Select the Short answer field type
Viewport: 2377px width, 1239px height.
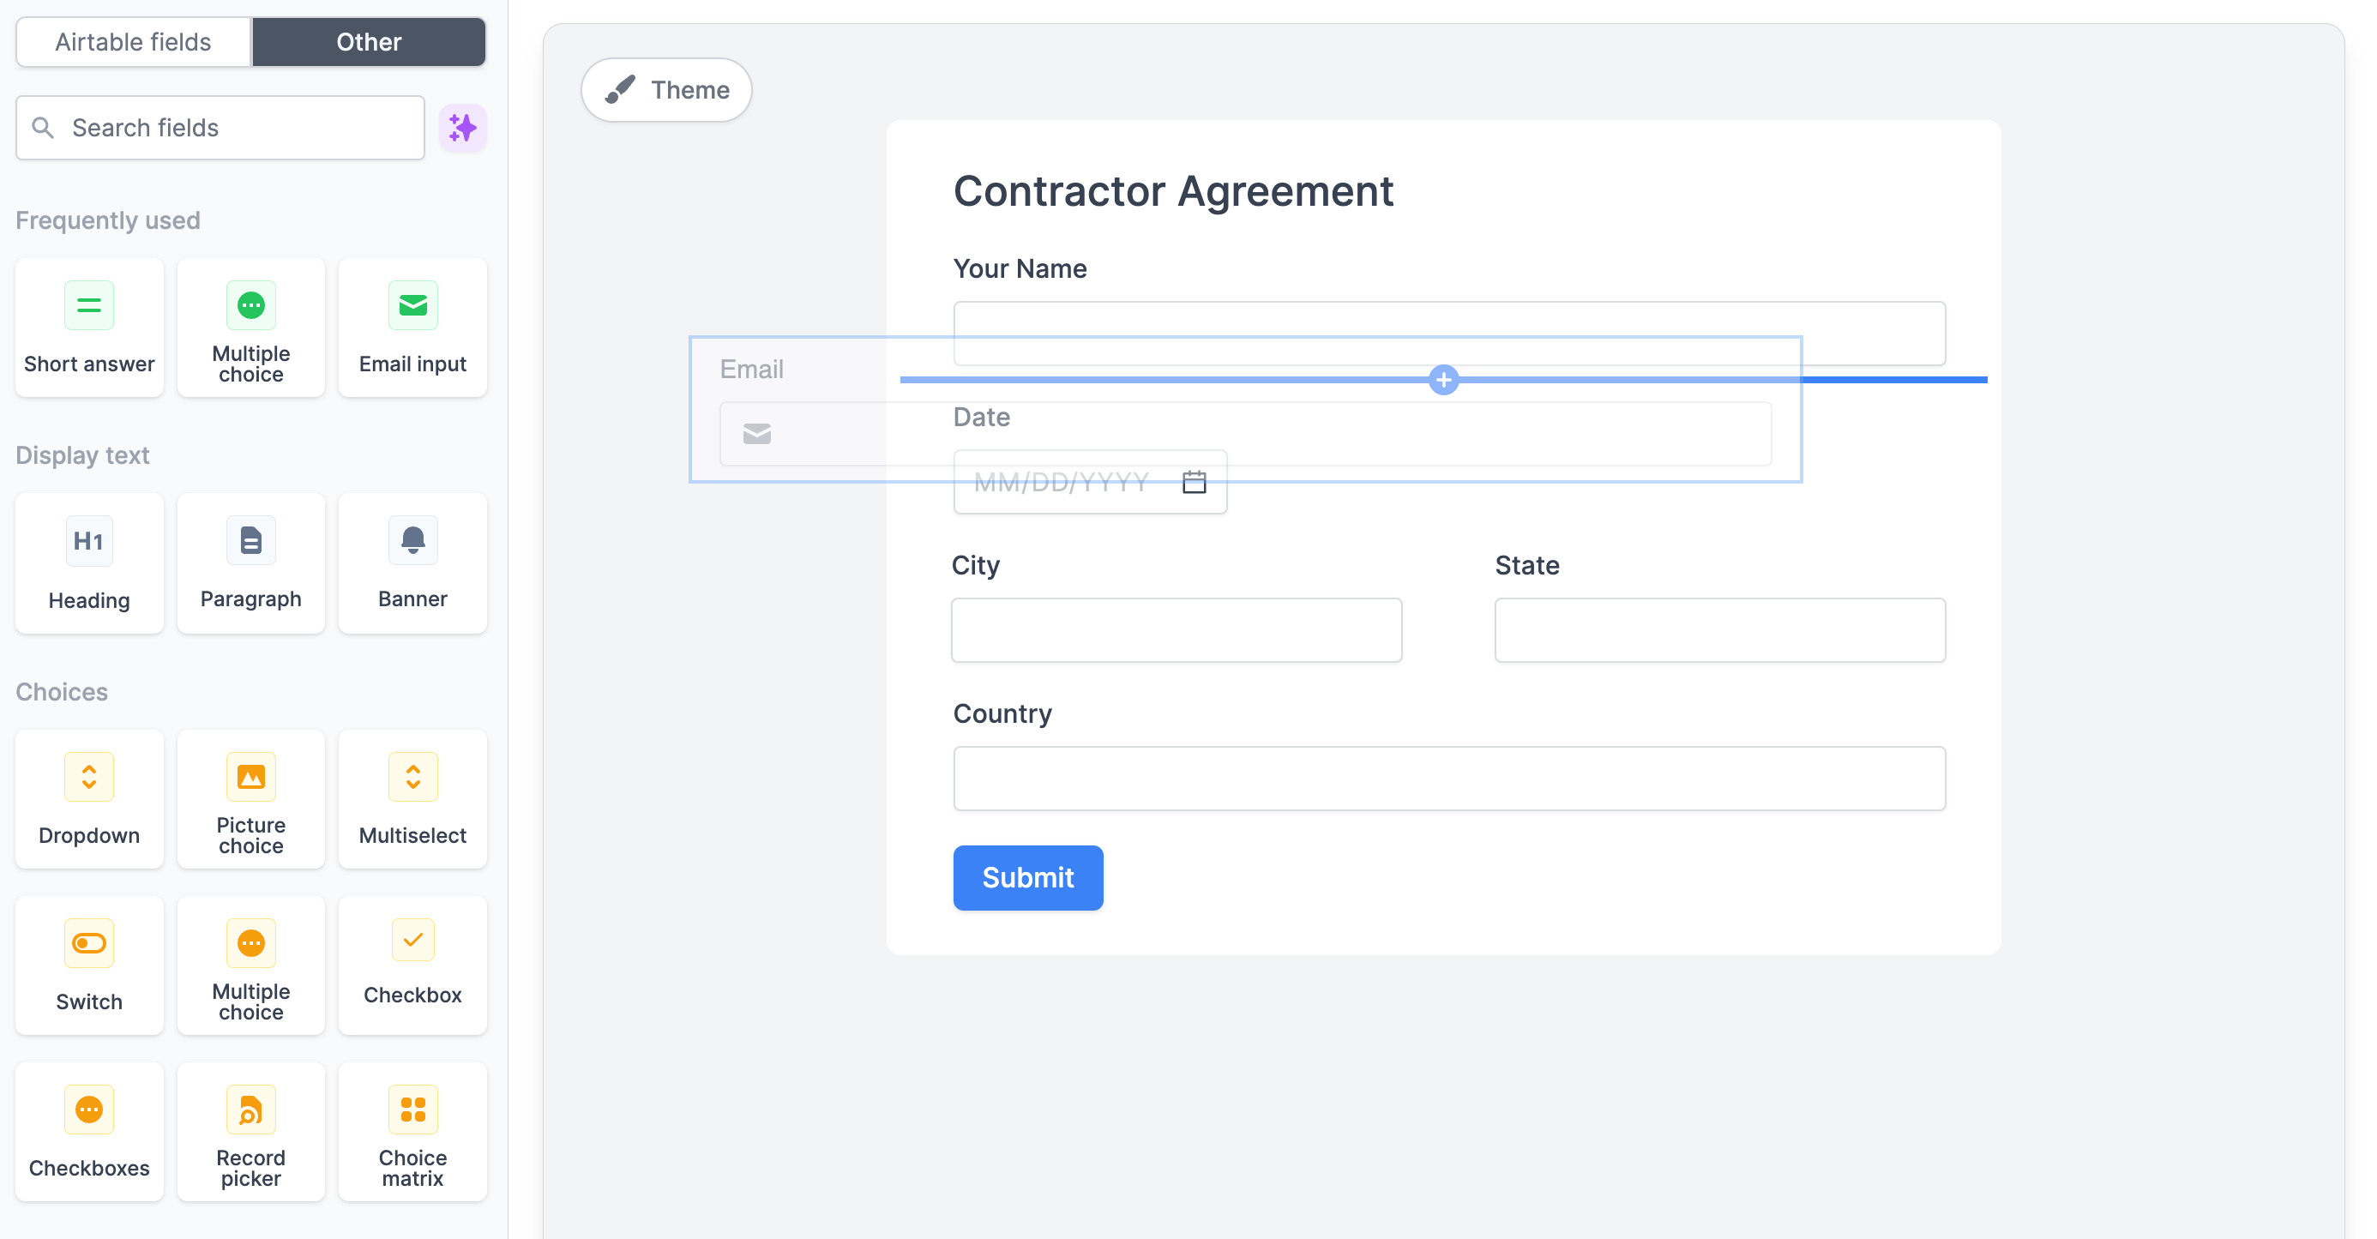[x=88, y=328]
